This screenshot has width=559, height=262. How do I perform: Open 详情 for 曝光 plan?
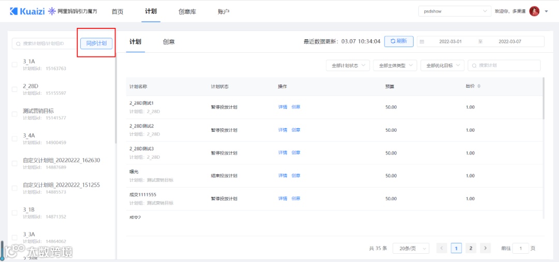tap(283, 176)
